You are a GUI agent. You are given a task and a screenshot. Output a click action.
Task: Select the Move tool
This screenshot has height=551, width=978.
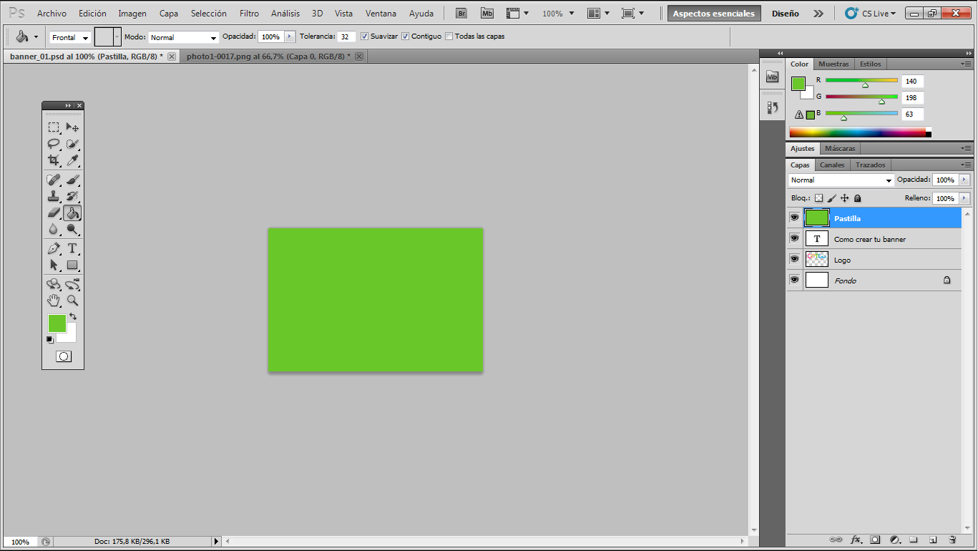[72, 127]
